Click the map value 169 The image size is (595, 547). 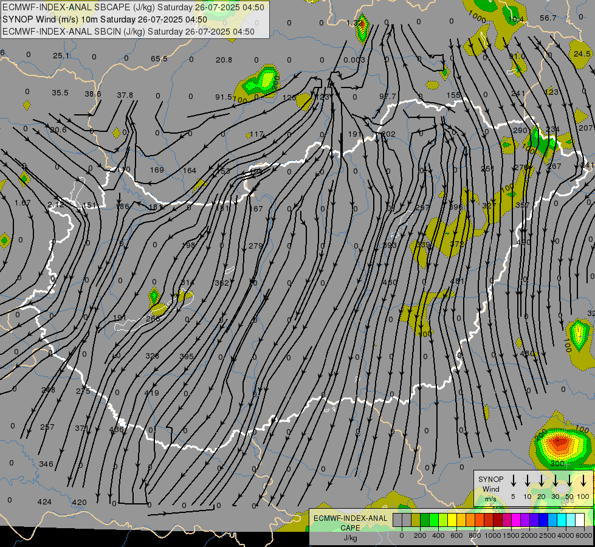point(157,170)
